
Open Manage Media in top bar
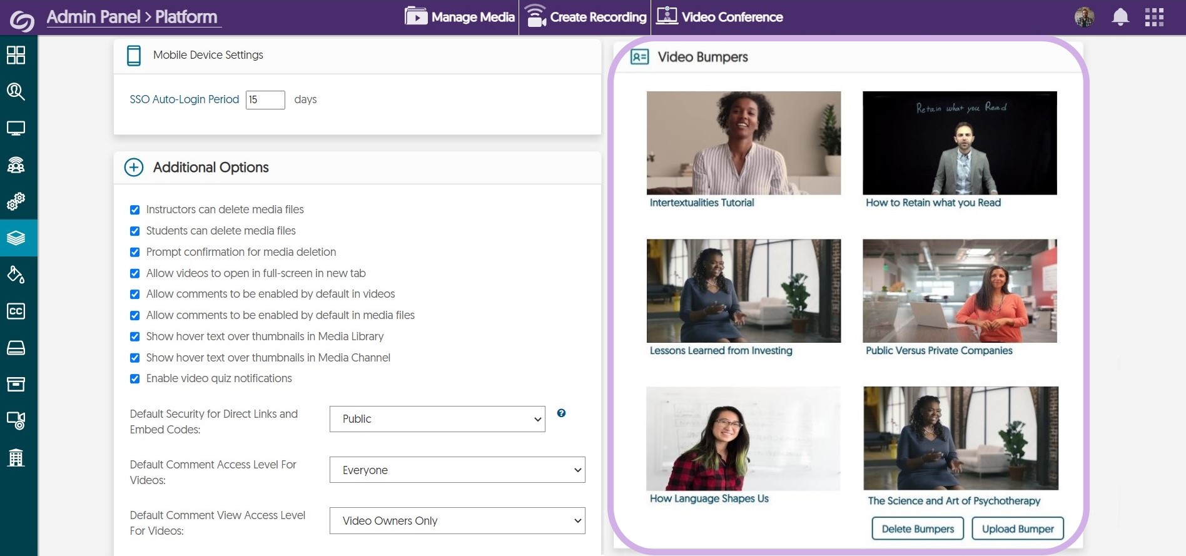click(x=460, y=17)
